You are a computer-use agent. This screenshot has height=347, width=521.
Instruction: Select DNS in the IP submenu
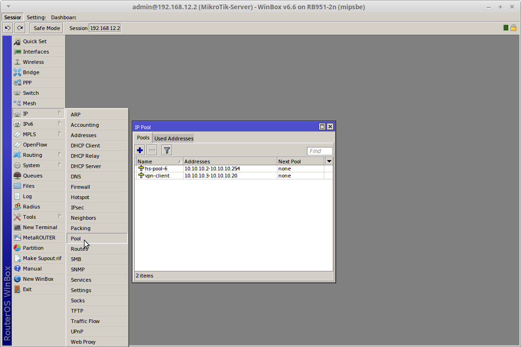[97, 176]
